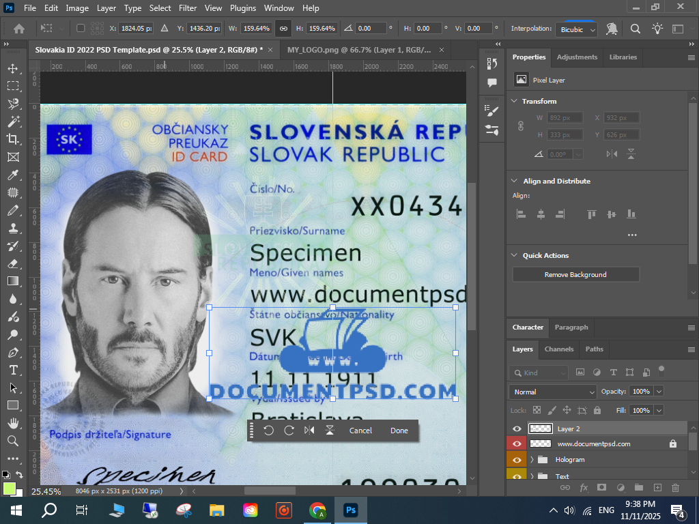Select the Move tool
Viewport: 699px width, 524px height.
tap(13, 68)
